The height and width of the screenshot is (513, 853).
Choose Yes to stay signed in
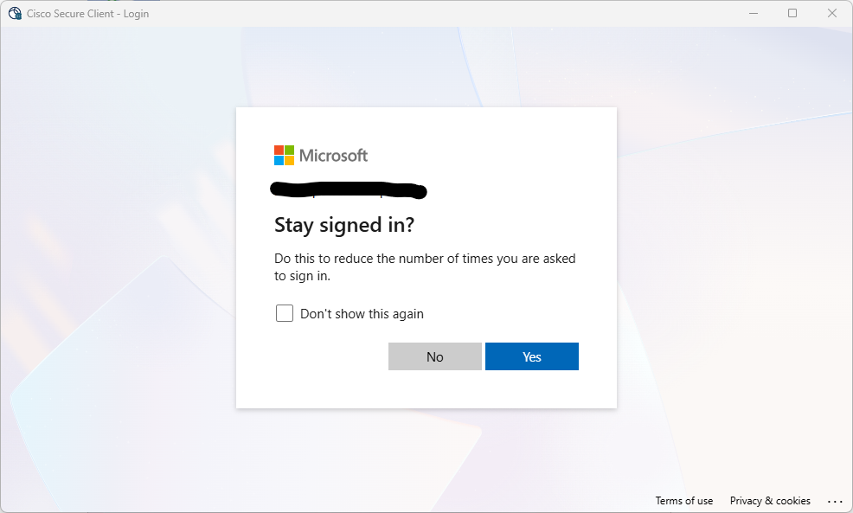coord(532,356)
